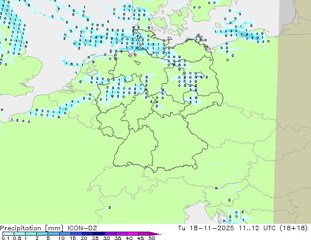Click the "ICON-D2" model name label
Viewport: 311px width, 240px height.
click(x=82, y=228)
